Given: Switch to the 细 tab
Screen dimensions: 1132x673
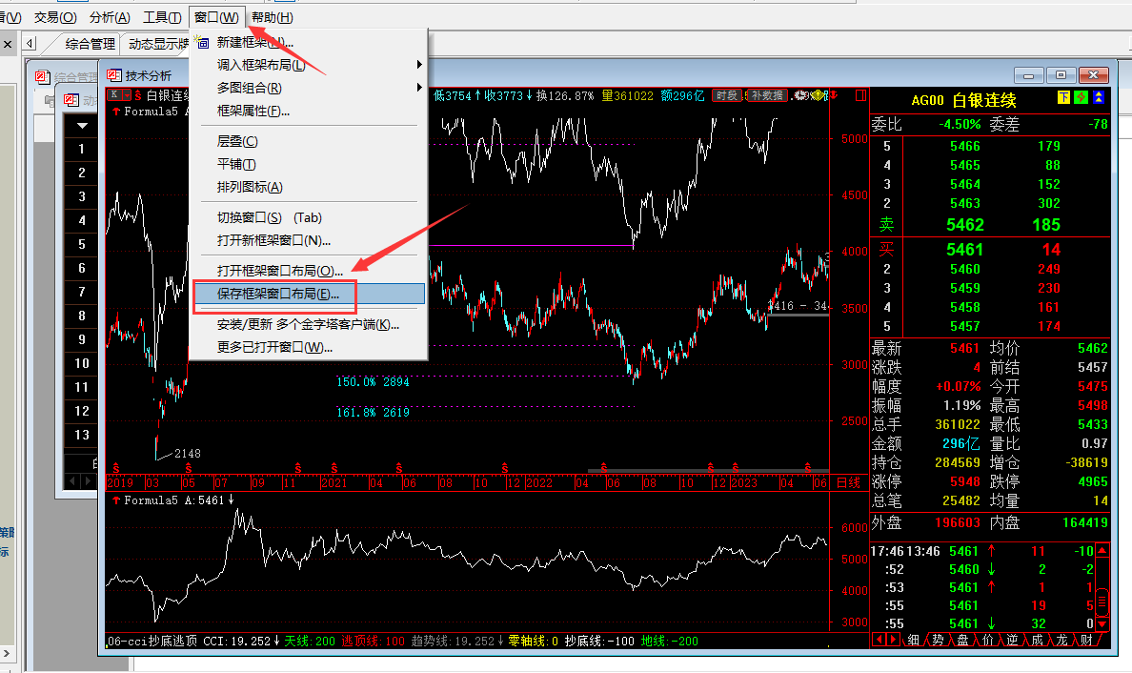Looking at the screenshot, I should coord(914,640).
